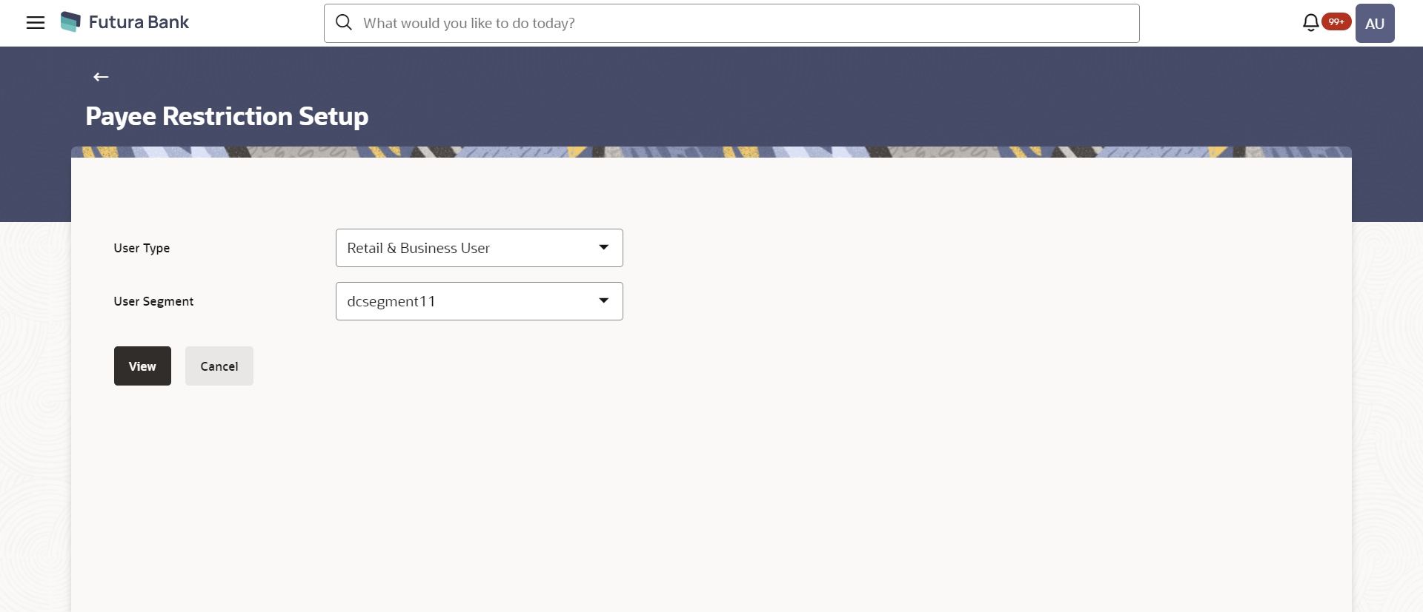Open the AU user profile avatar

[x=1375, y=23]
